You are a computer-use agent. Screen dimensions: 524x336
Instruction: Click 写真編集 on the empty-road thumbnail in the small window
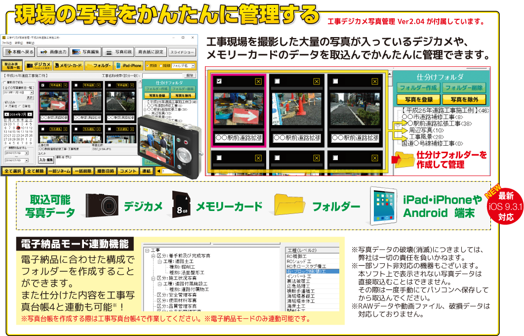122,85
